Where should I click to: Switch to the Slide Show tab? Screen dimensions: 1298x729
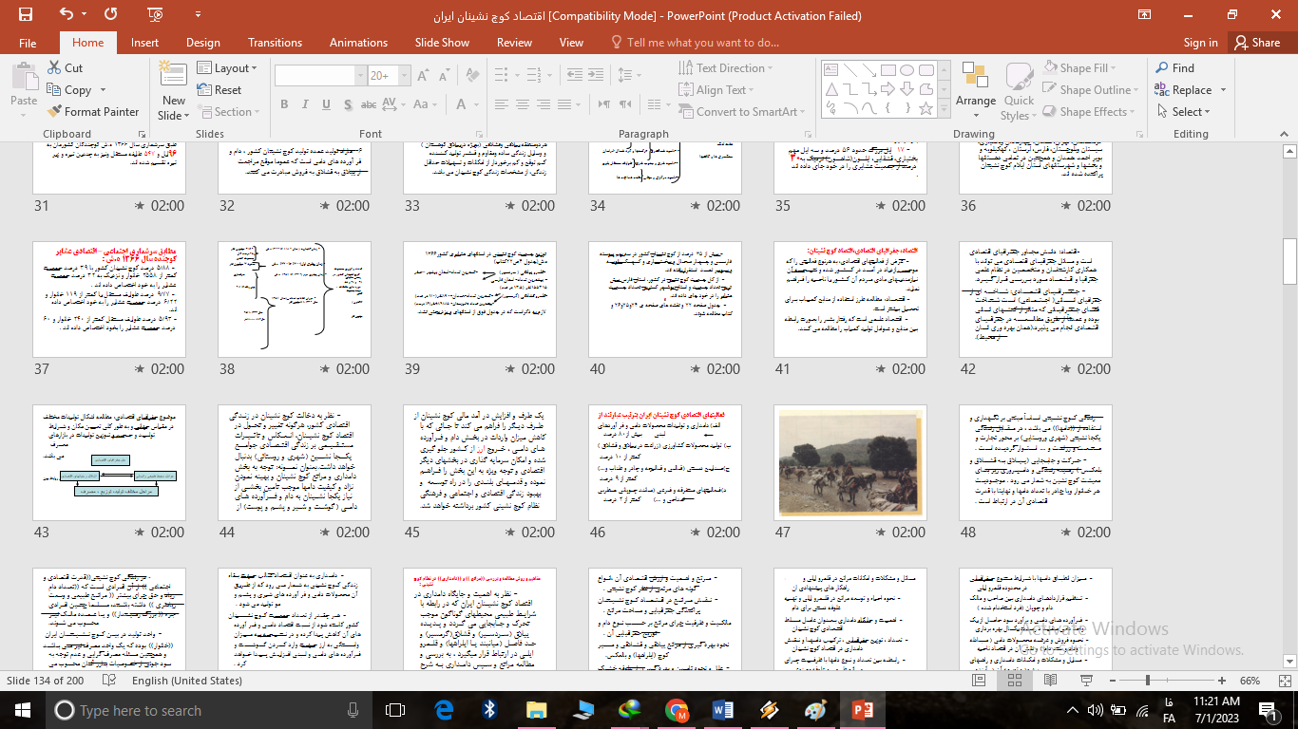[442, 43]
